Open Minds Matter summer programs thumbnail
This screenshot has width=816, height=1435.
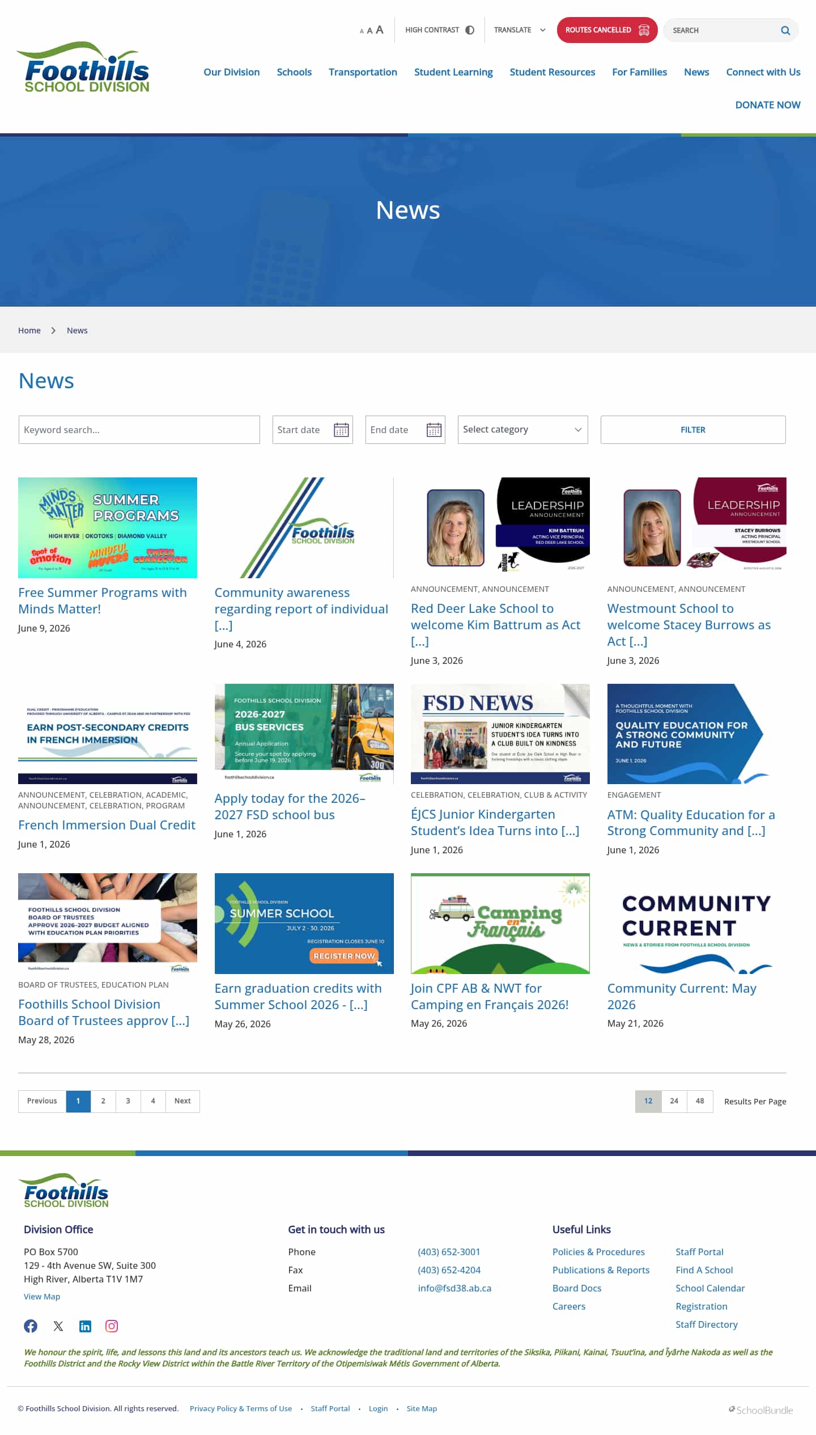coord(108,528)
